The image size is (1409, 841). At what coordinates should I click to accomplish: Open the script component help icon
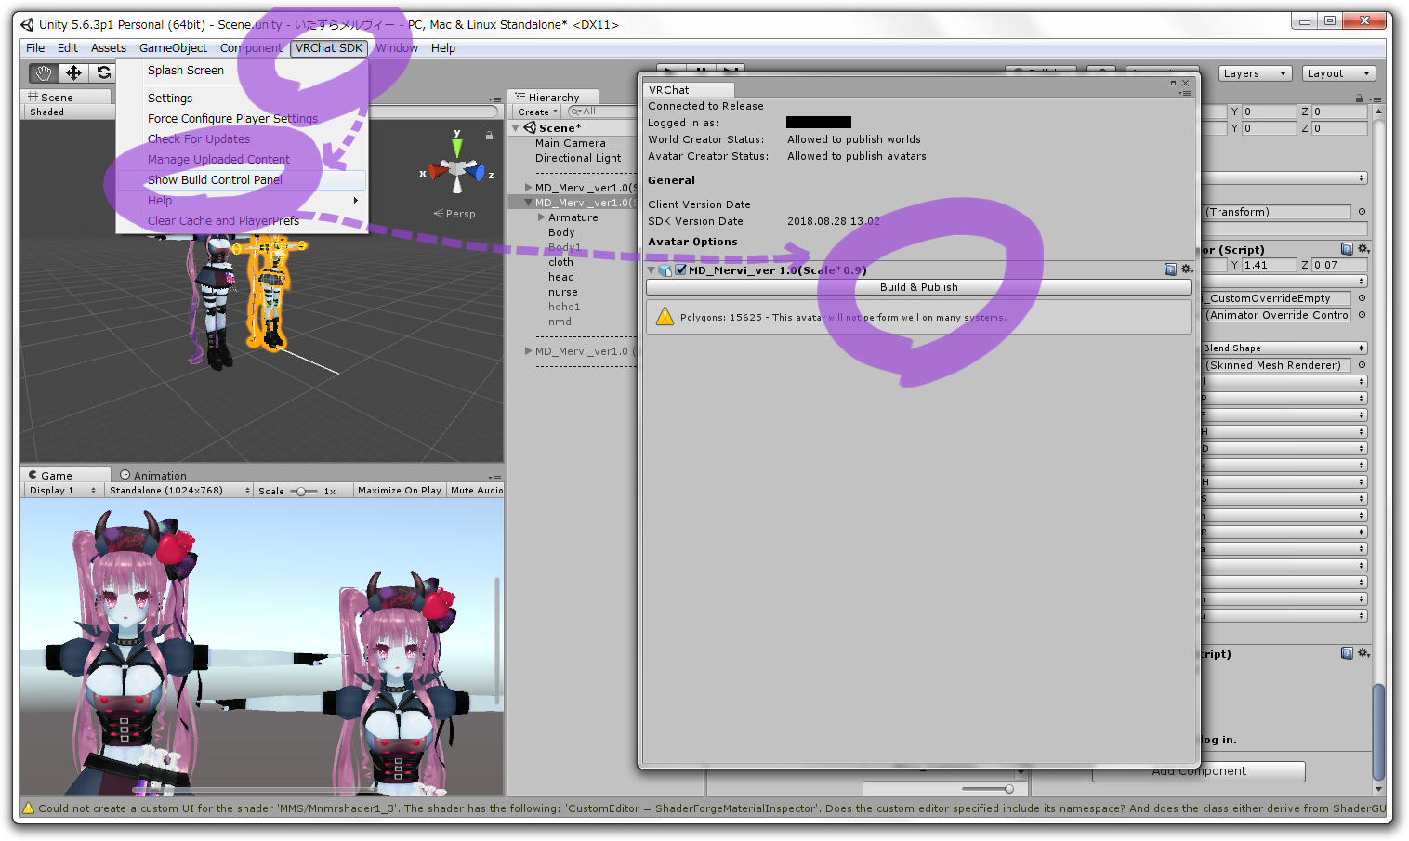point(1347,249)
